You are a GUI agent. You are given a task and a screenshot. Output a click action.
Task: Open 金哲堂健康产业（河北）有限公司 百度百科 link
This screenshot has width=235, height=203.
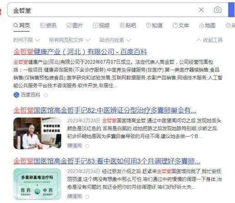tap(80, 52)
